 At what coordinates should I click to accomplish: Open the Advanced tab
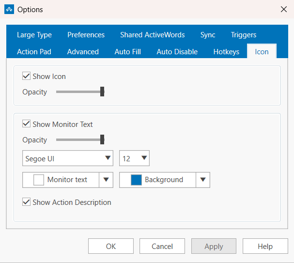83,52
